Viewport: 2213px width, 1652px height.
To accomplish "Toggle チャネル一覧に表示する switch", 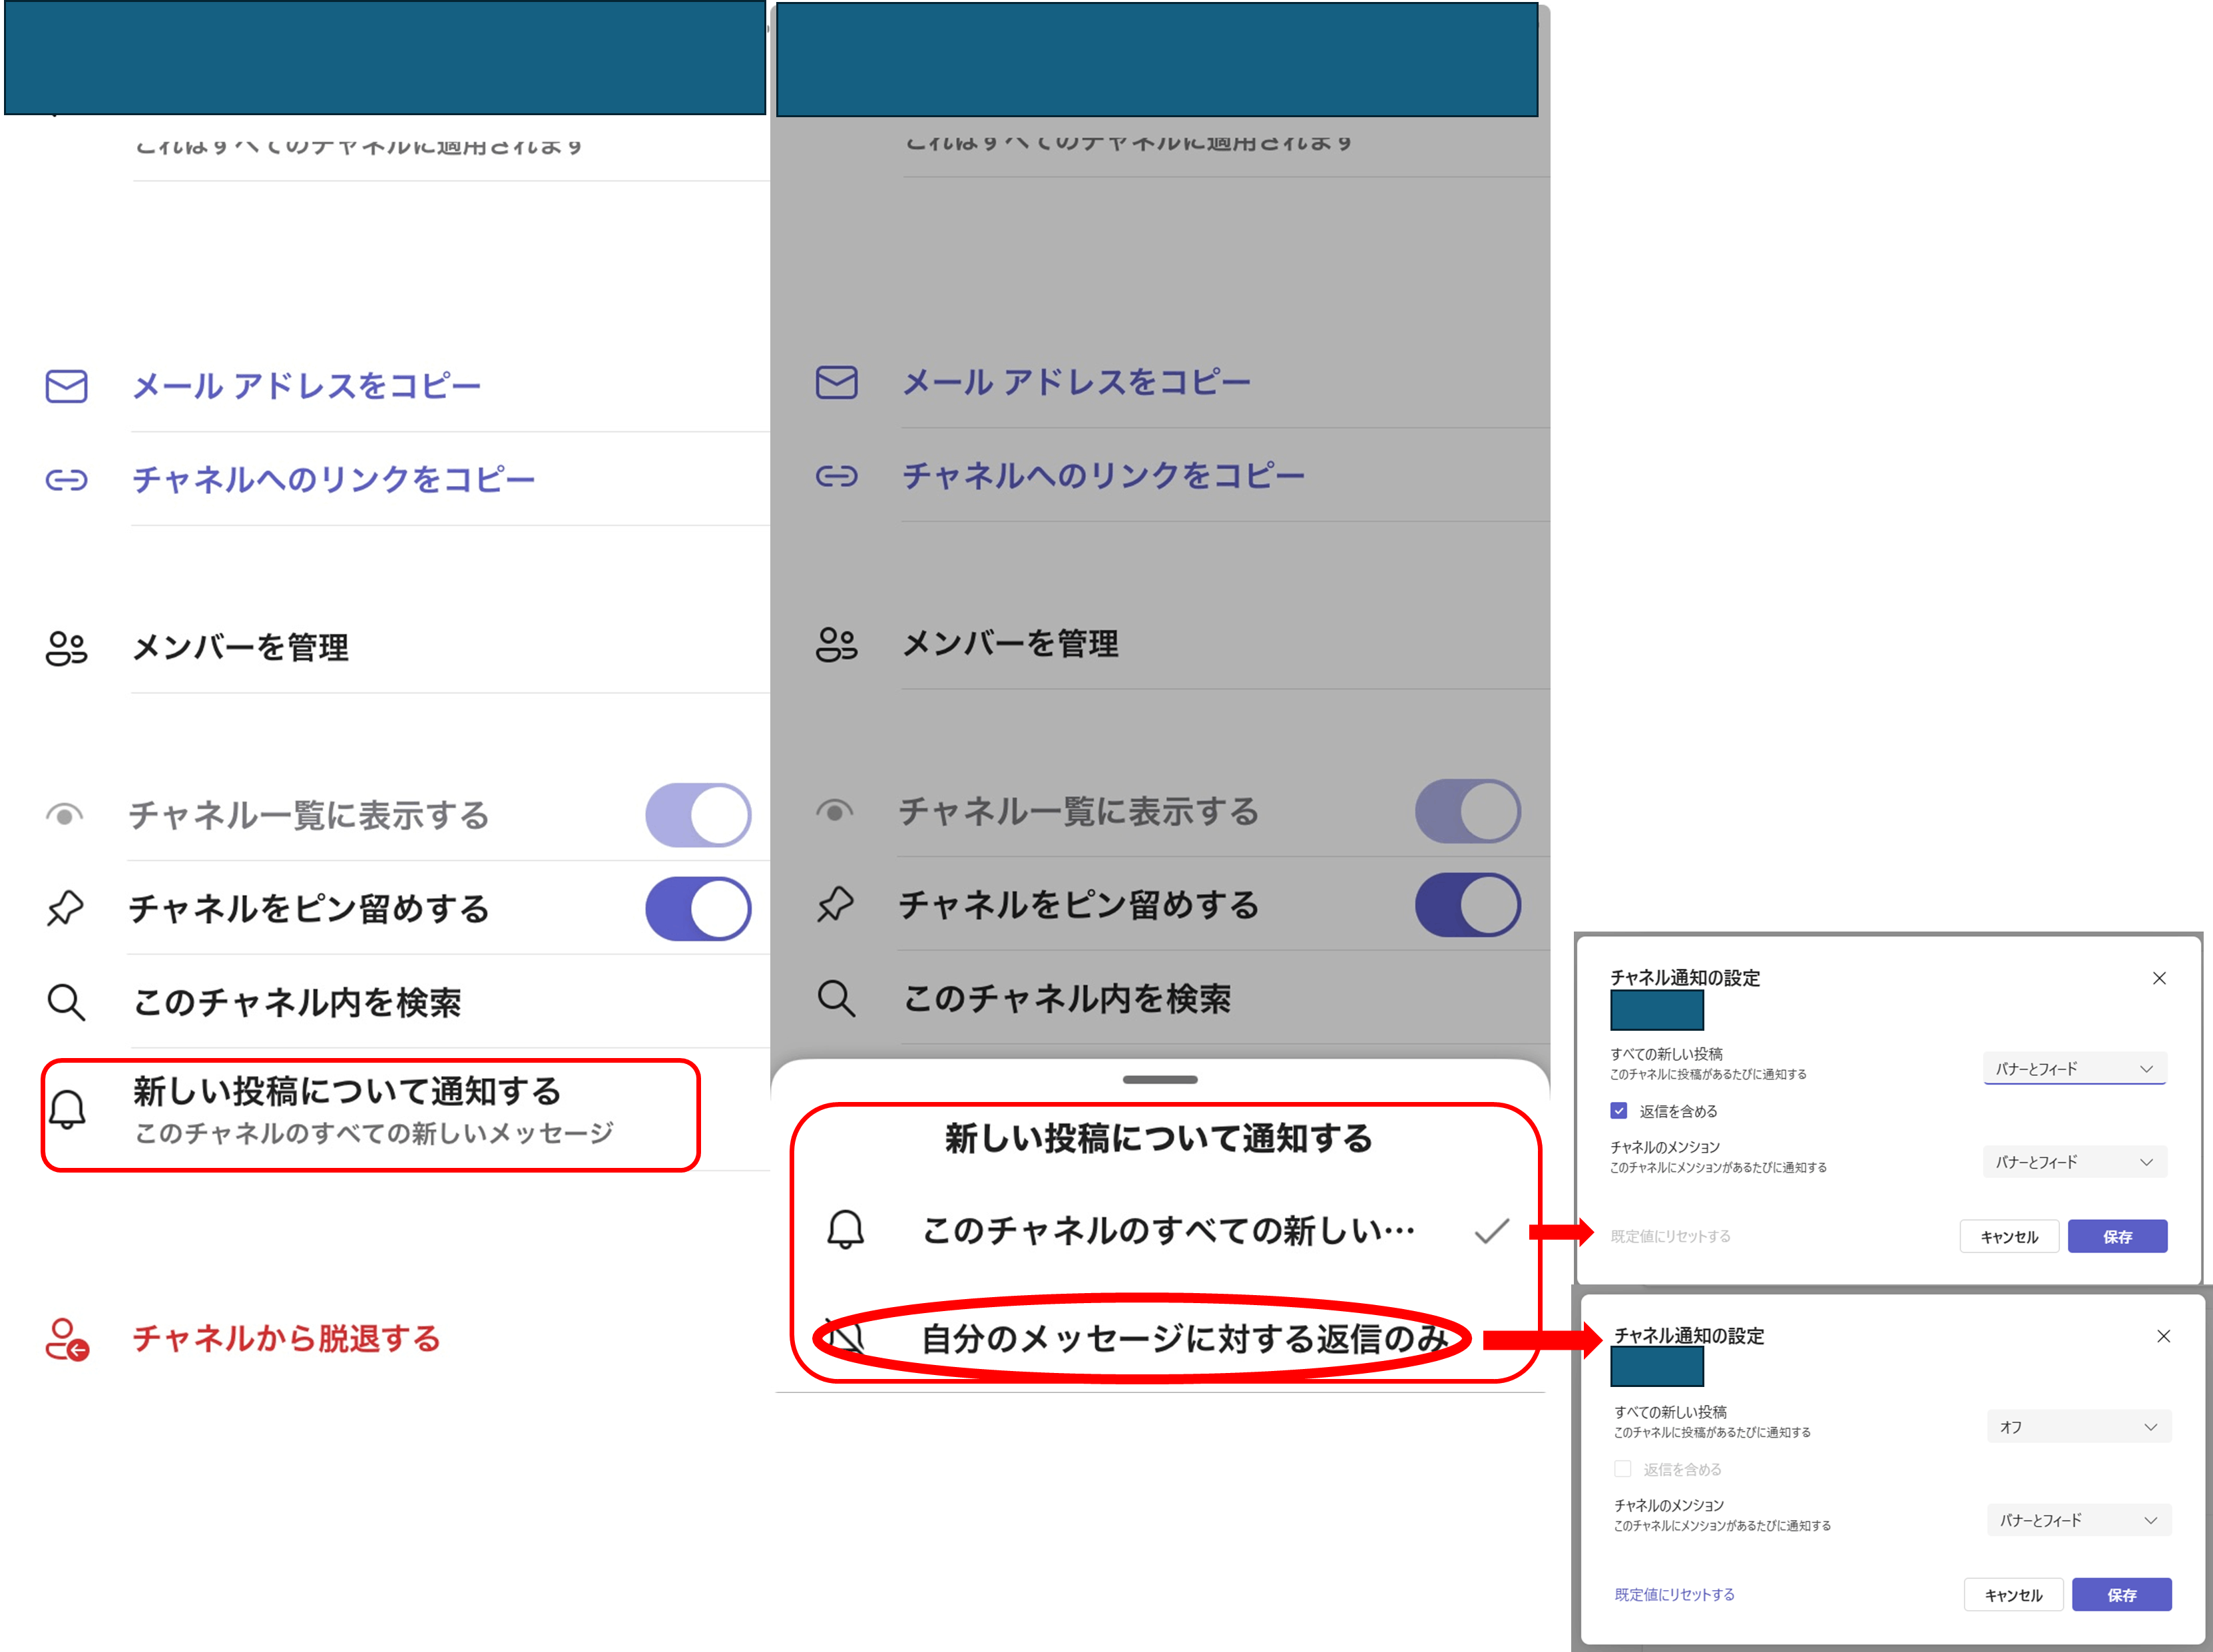I will tap(698, 814).
